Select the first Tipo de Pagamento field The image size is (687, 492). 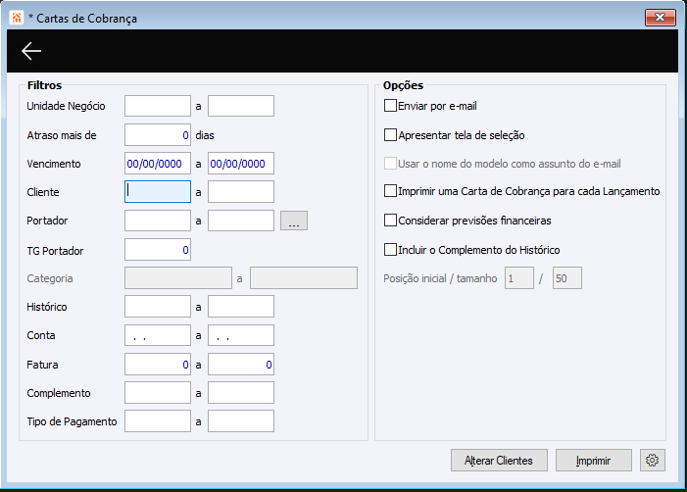158,421
